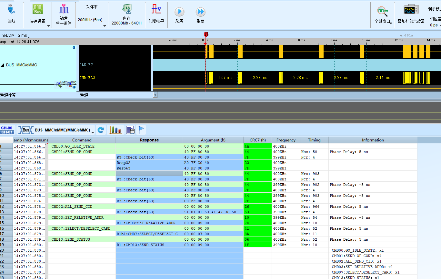Select row number 12 header in packet list
This screenshot has width=441, height=279.
point(6,207)
